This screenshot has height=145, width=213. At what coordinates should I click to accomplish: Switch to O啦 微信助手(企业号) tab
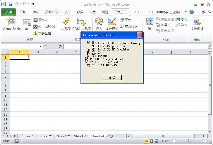(x=164, y=12)
